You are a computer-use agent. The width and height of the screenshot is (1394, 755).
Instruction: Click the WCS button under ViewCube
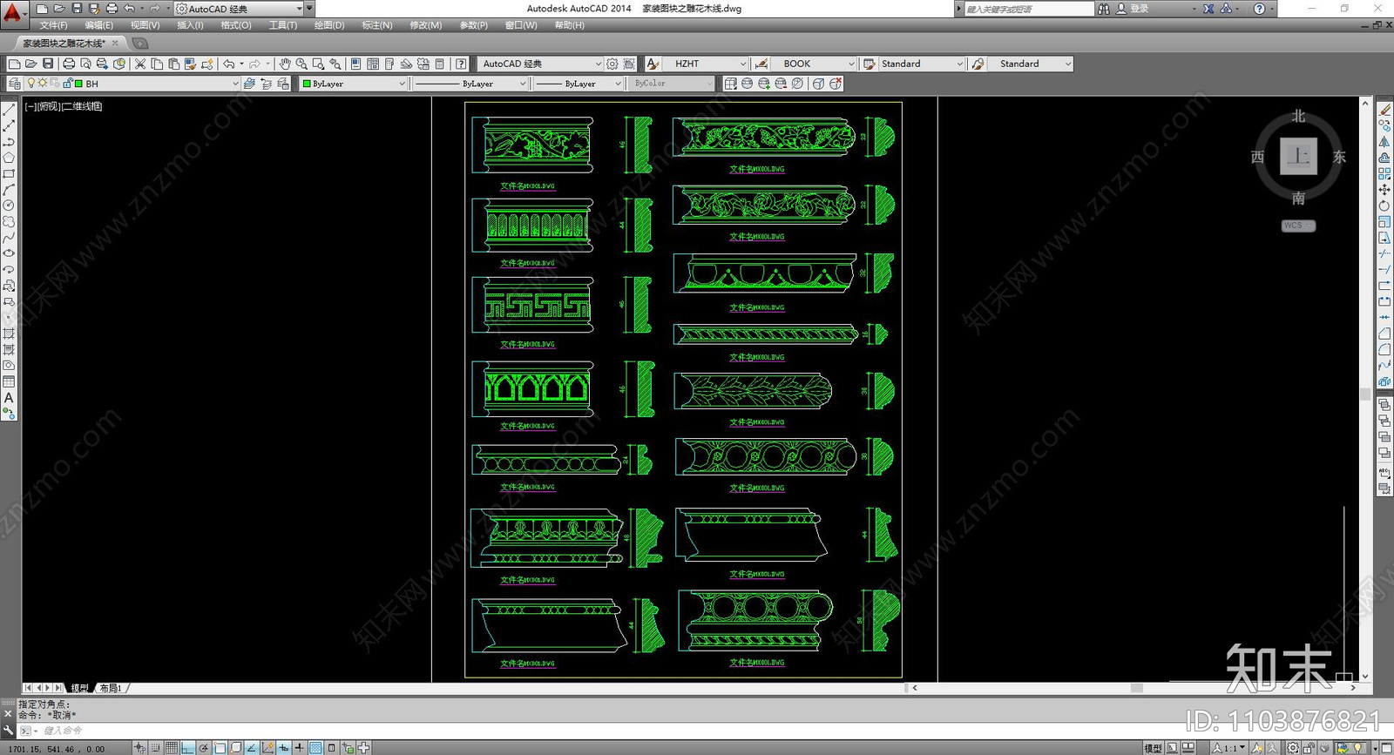(1297, 226)
